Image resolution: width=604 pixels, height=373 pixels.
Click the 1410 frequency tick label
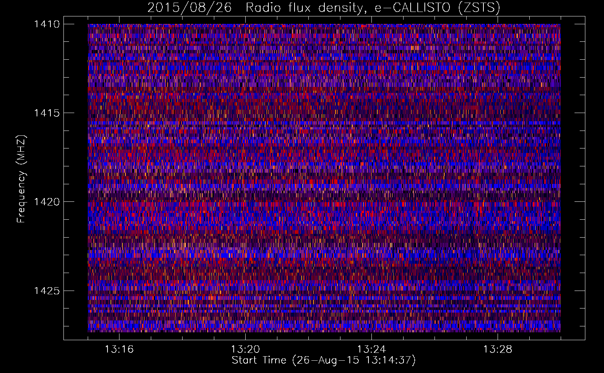coord(47,24)
